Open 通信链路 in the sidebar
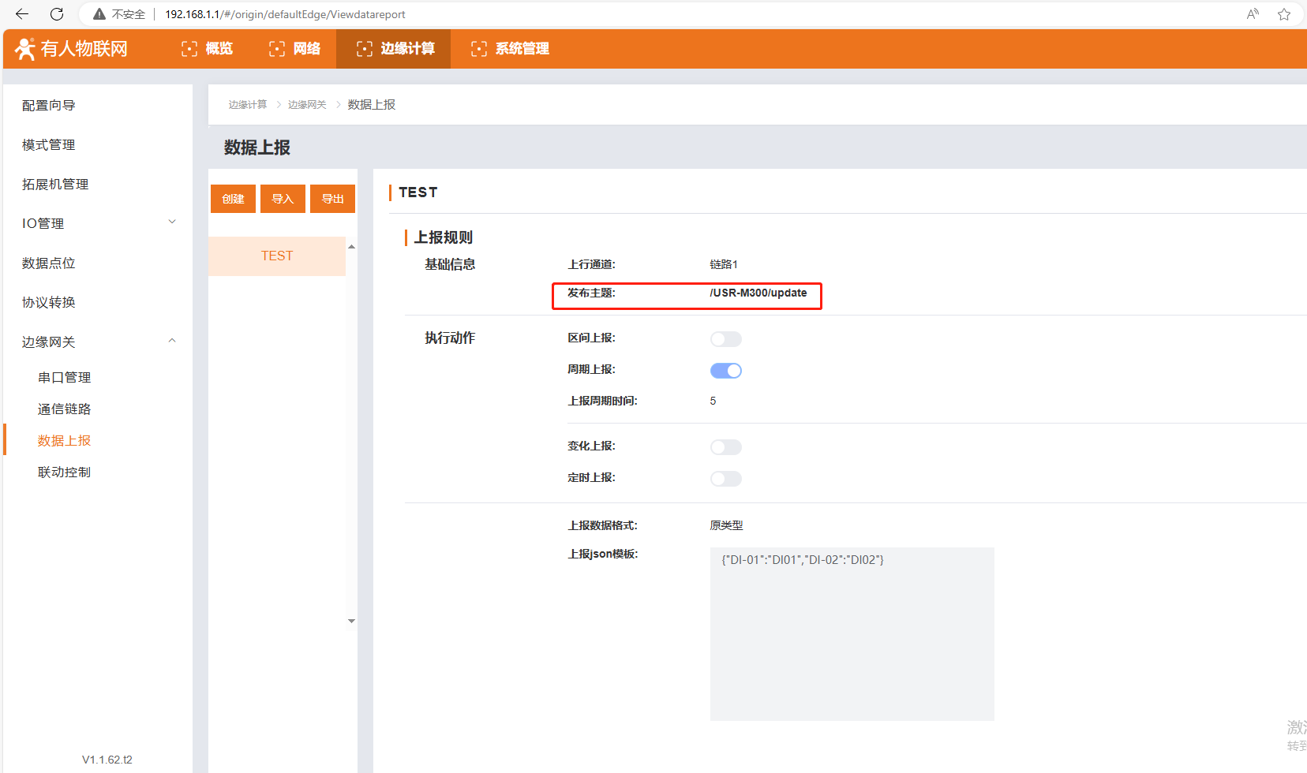 coord(65,409)
